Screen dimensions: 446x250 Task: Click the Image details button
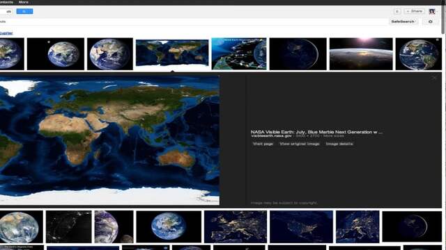pos(339,144)
